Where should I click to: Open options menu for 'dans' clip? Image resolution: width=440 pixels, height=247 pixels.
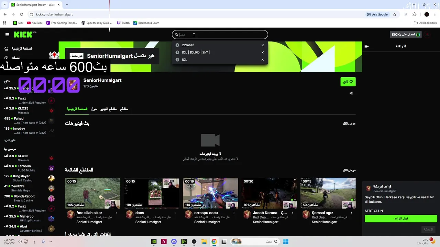click(175, 213)
